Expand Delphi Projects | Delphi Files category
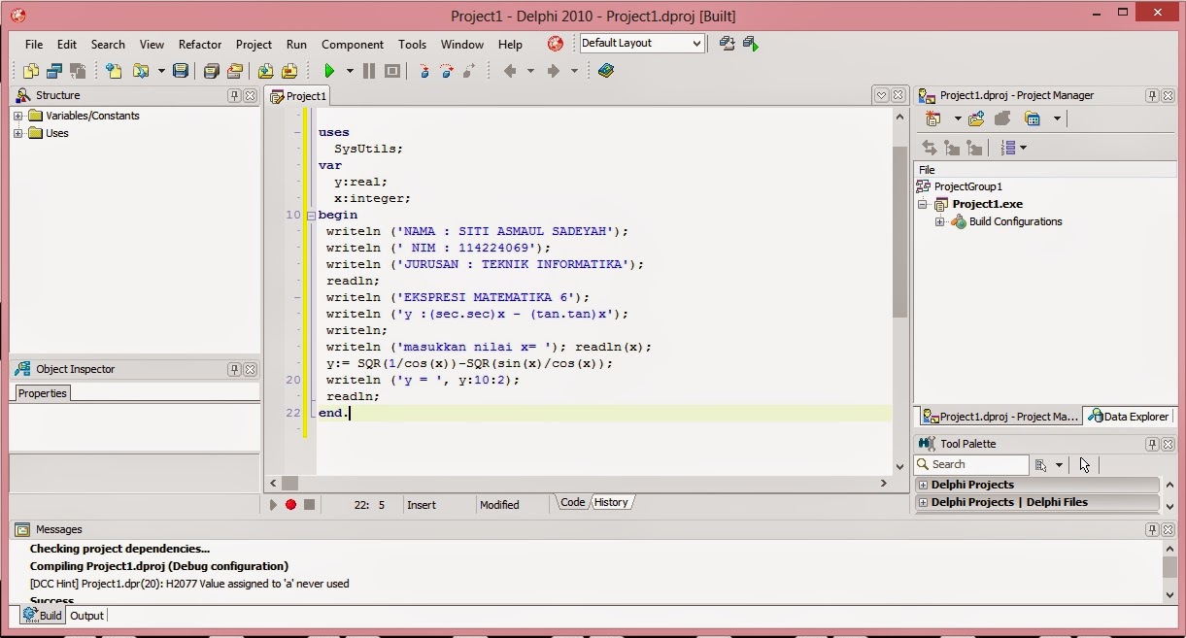Image resolution: width=1186 pixels, height=638 pixels. coord(924,502)
